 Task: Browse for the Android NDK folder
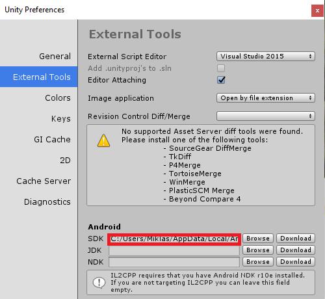click(258, 262)
